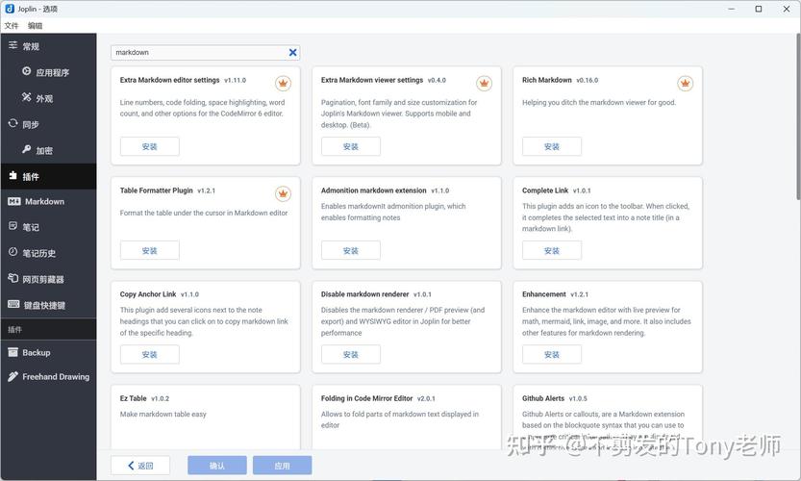
Task: Click Admonition markdown extension title text
Action: (x=373, y=190)
